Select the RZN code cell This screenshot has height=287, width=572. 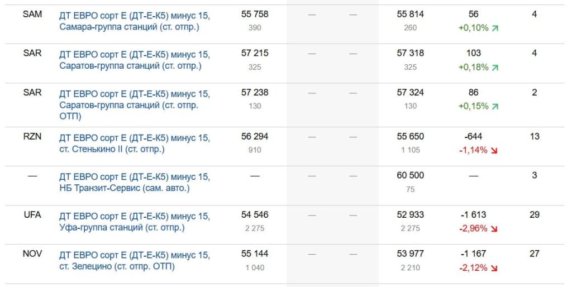click(32, 137)
